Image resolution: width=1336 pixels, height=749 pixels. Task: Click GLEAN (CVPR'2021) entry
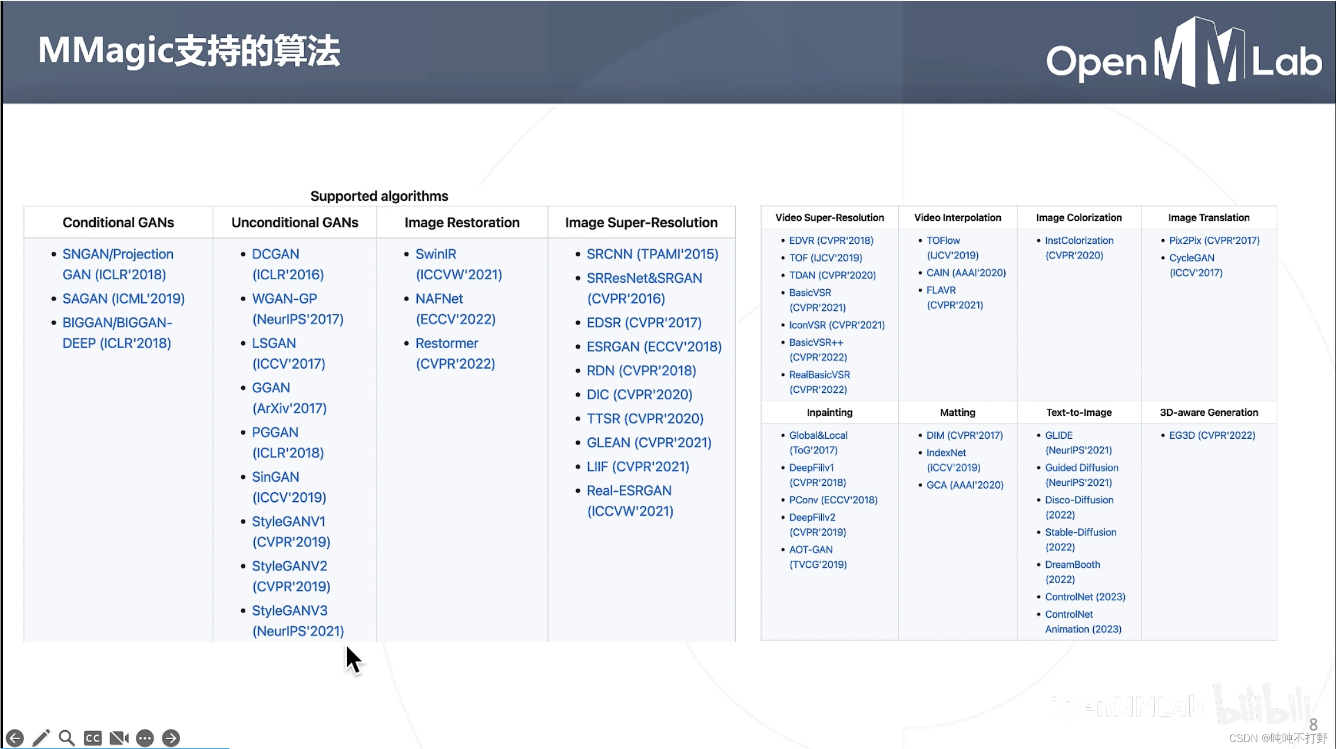pyautogui.click(x=648, y=443)
